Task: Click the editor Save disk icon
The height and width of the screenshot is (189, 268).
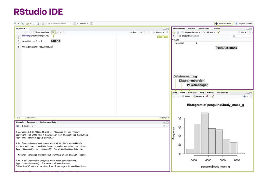Action: click(x=31, y=32)
